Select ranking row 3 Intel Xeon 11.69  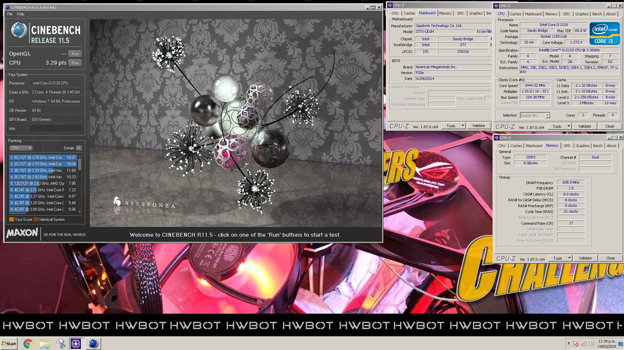43,170
